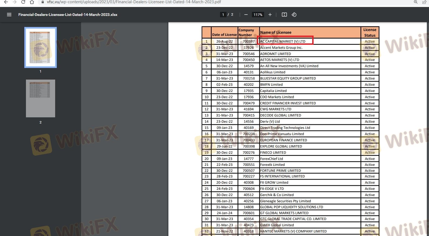Open site info via the lock icon
The width and height of the screenshot is (429, 236).
42,2
